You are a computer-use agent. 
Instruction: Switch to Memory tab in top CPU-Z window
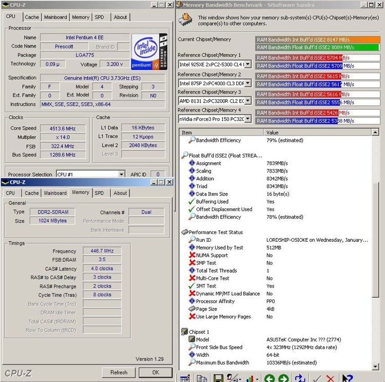(81, 17)
